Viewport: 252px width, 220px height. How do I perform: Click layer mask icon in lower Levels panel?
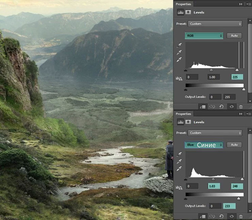[188, 122]
